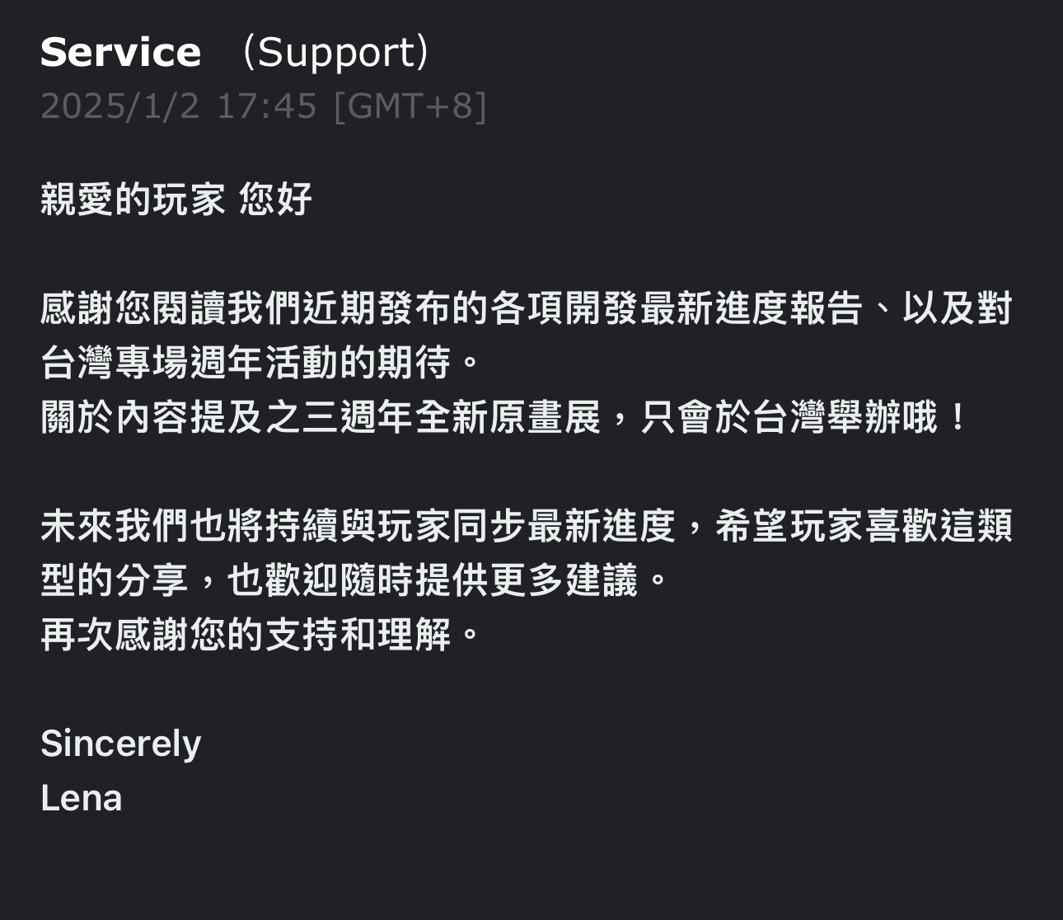This screenshot has height=920, width=1063.
Task: Click the 2025/1/2 17:45 timestamp
Action: [179, 106]
